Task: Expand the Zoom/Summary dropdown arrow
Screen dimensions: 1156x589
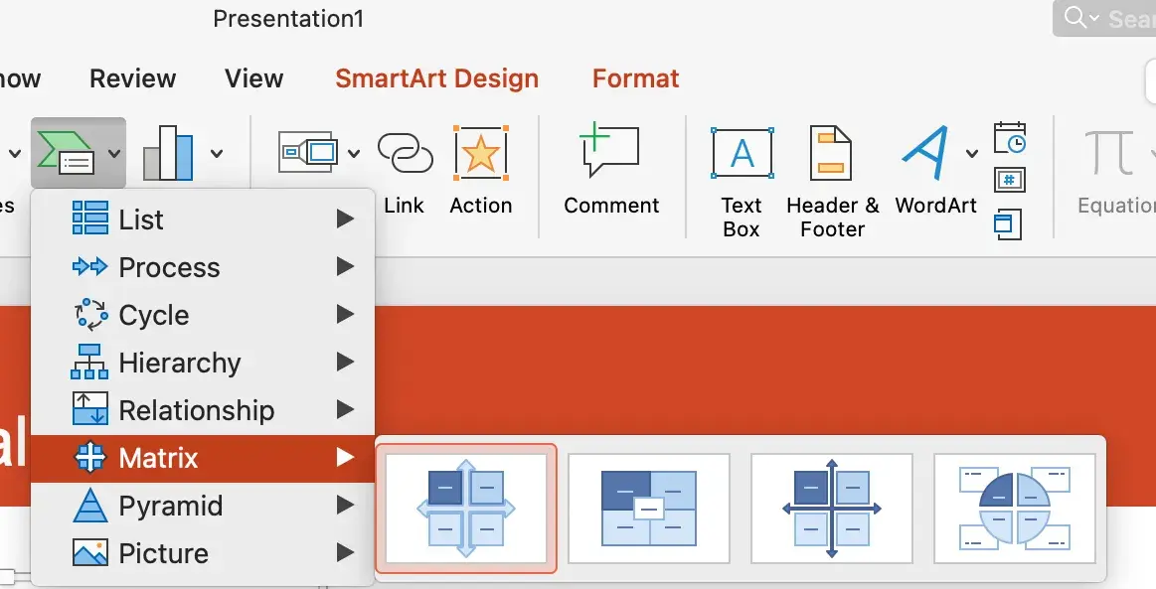Action: coord(354,154)
